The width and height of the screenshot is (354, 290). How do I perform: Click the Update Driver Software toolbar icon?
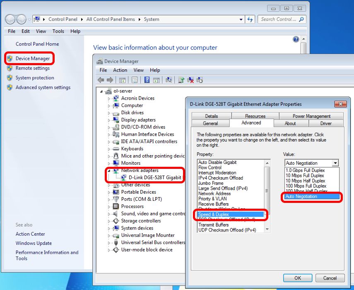tap(181, 80)
